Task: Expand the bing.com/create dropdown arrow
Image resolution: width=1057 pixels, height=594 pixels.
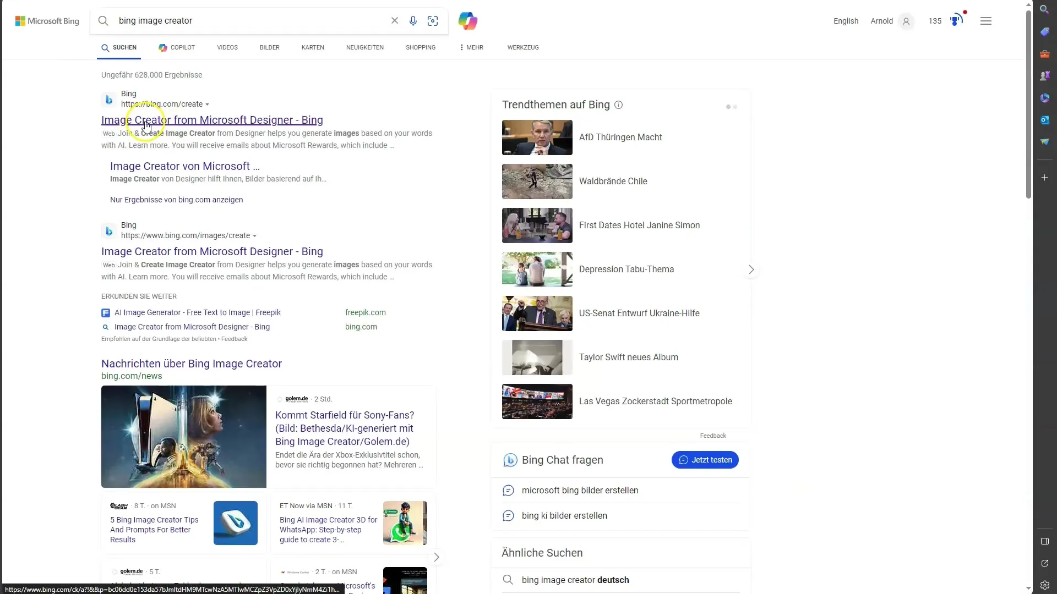Action: [x=208, y=104]
